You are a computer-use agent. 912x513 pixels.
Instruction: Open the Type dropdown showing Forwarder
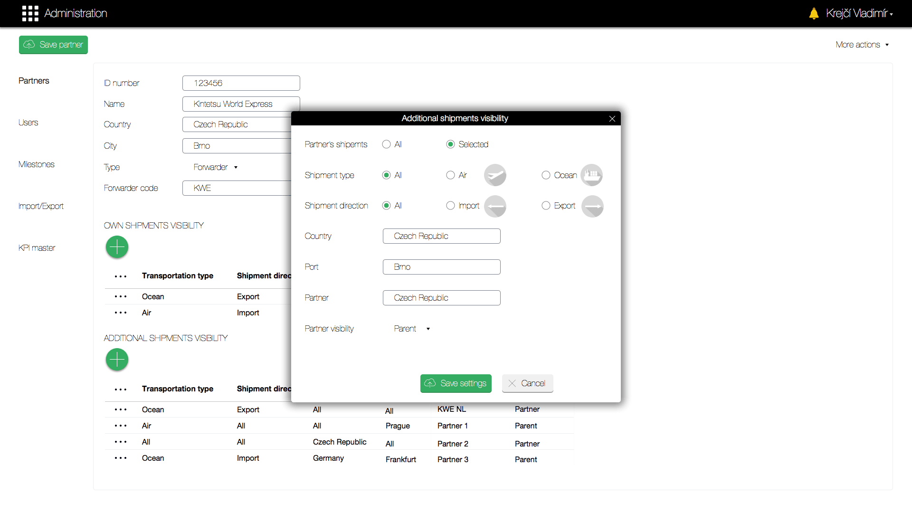[215, 167]
